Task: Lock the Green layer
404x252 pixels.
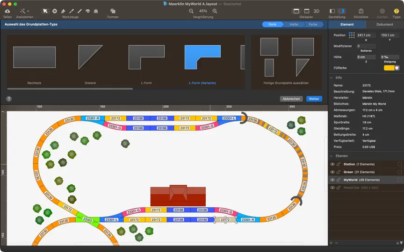Action: [x=339, y=172]
